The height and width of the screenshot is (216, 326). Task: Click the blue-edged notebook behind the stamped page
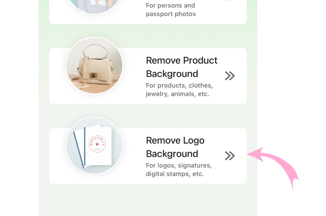click(79, 147)
